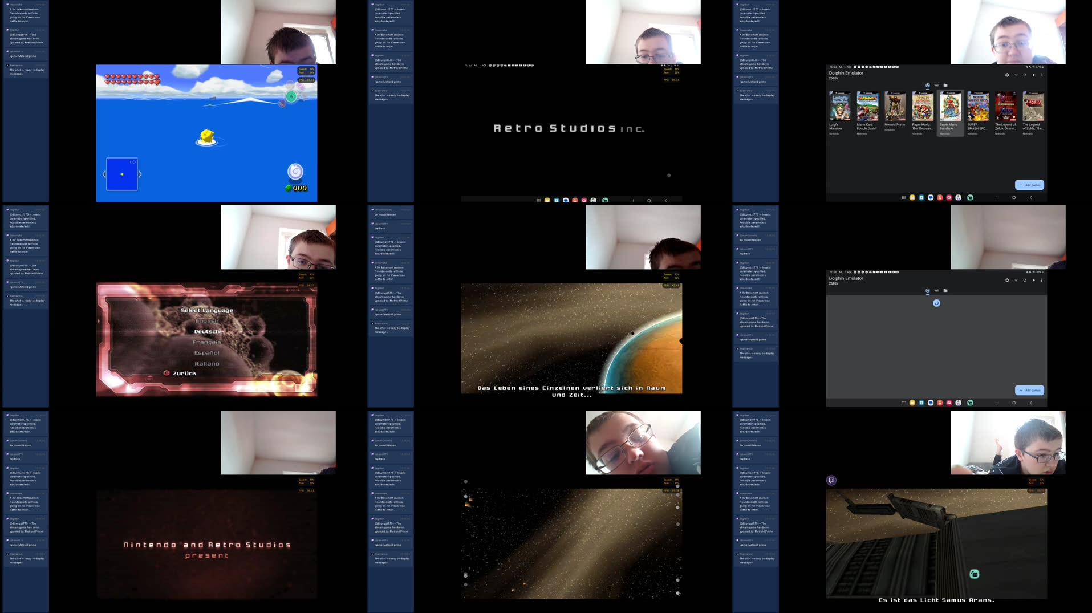The image size is (1092, 613).
Task: Open the game list filter icon
Action: (1016, 75)
